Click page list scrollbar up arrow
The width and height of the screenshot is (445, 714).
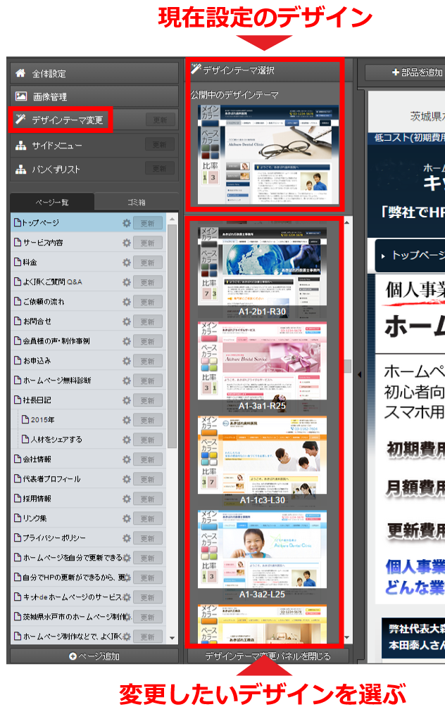point(172,219)
